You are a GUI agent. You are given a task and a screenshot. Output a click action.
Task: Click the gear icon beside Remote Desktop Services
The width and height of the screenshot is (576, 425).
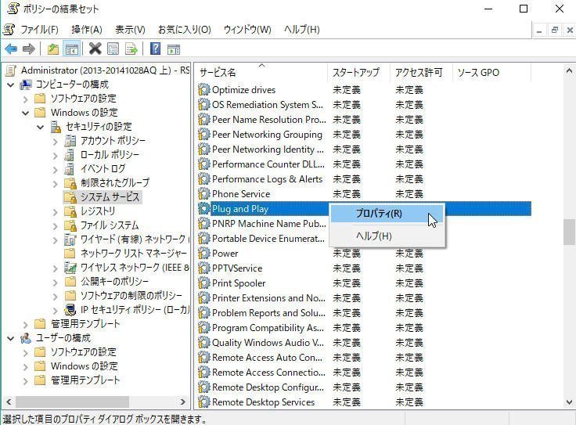click(203, 402)
